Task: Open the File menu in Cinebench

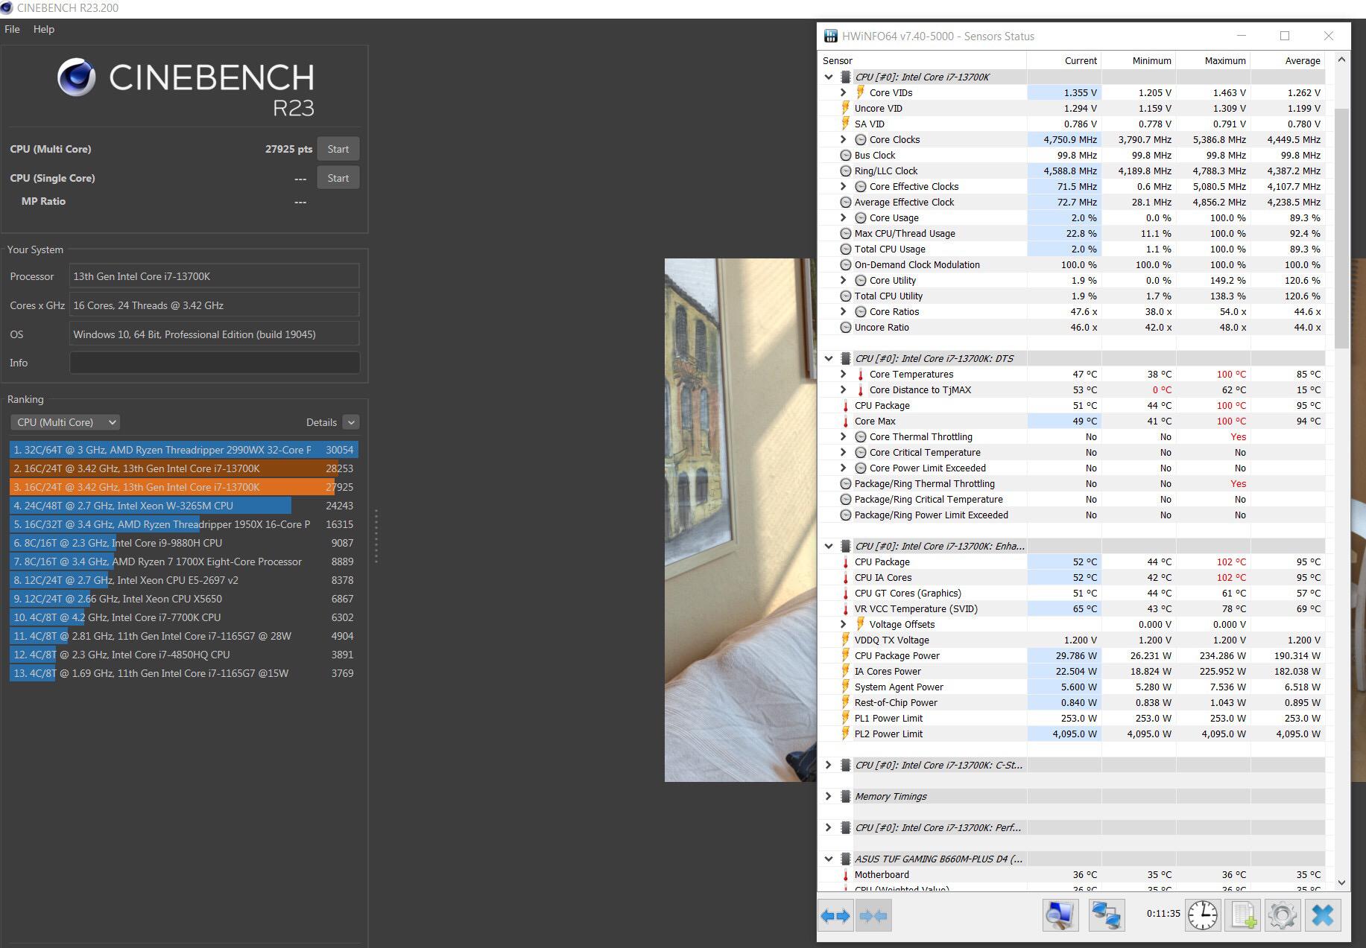Action: pyautogui.click(x=12, y=29)
